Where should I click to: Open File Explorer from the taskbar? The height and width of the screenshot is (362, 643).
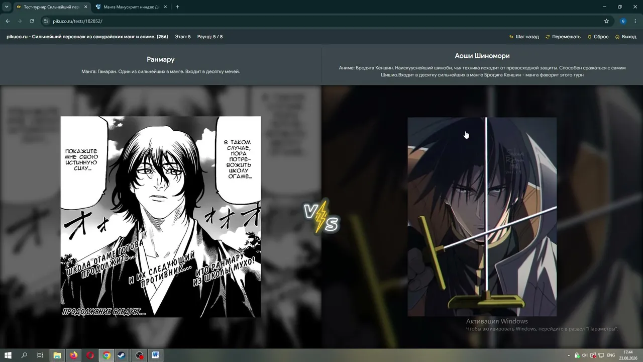point(57,355)
